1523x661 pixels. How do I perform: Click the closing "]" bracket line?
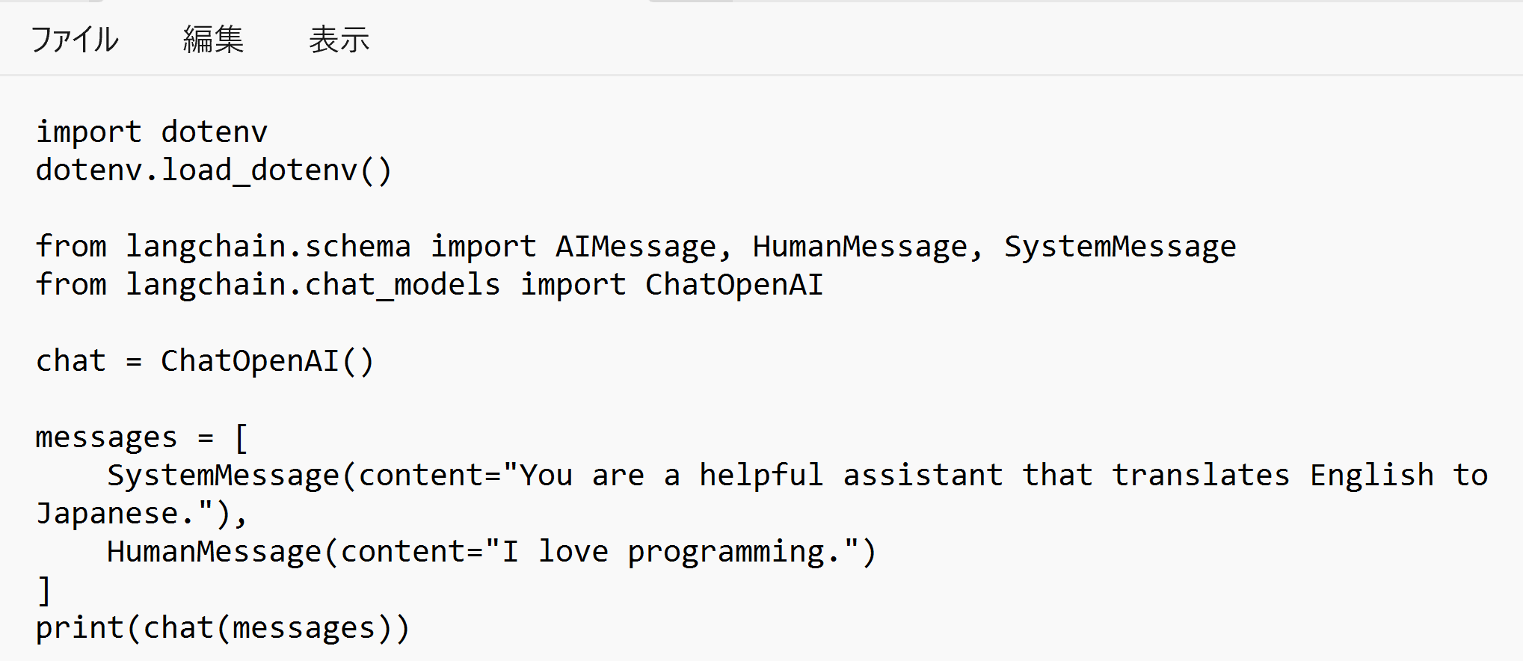tap(44, 591)
